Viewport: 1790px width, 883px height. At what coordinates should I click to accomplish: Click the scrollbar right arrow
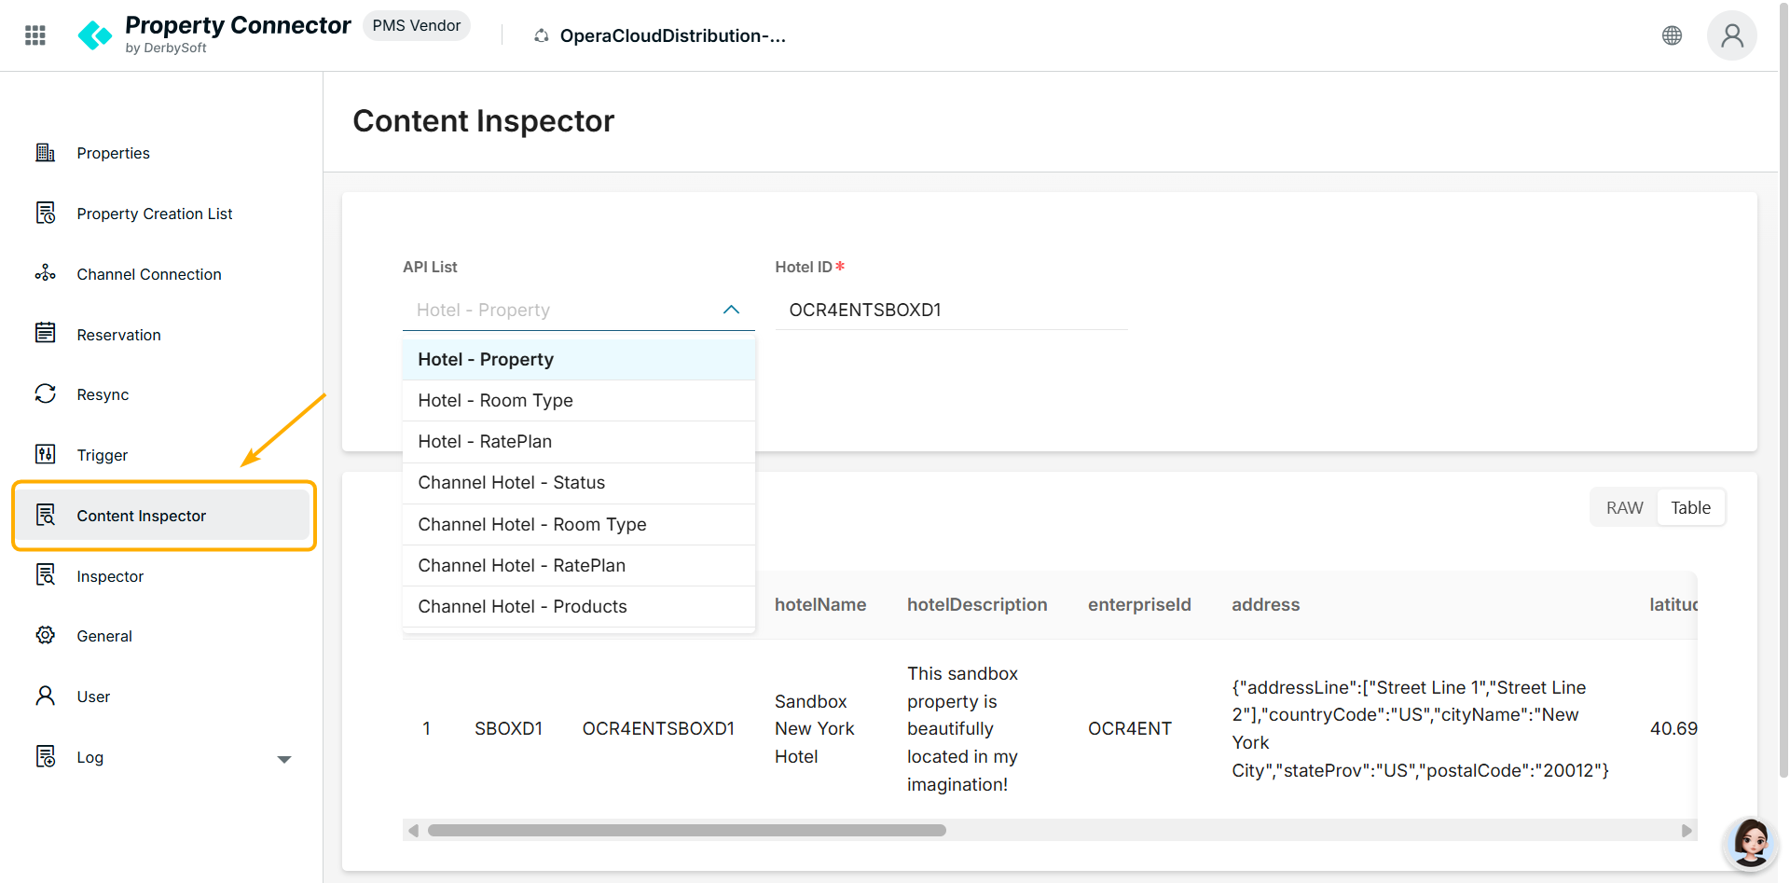1687,830
